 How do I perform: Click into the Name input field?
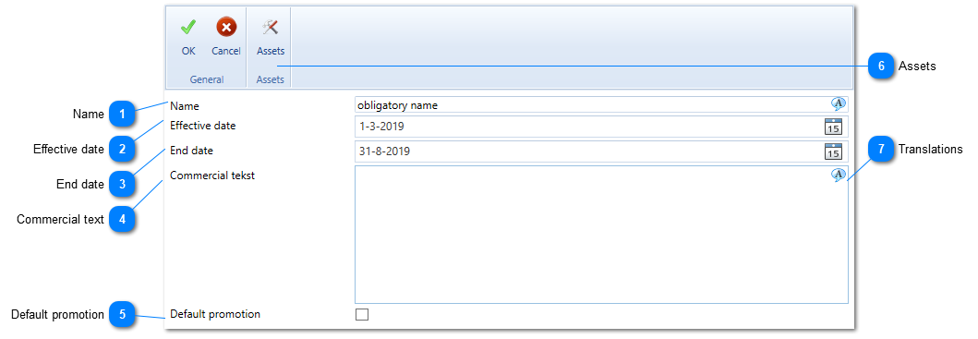click(x=601, y=105)
